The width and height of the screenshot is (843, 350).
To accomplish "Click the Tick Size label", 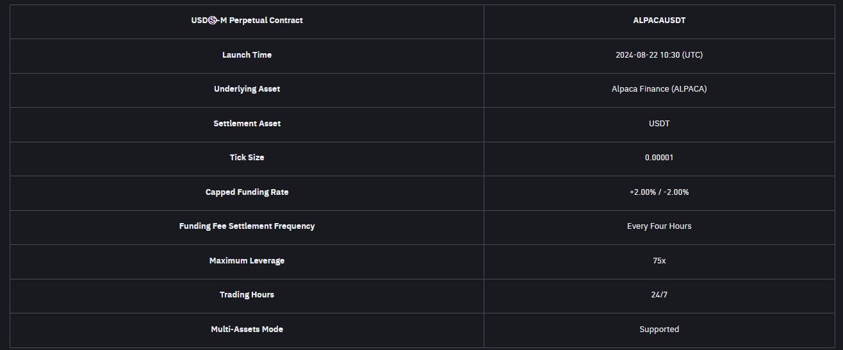I will pos(247,158).
